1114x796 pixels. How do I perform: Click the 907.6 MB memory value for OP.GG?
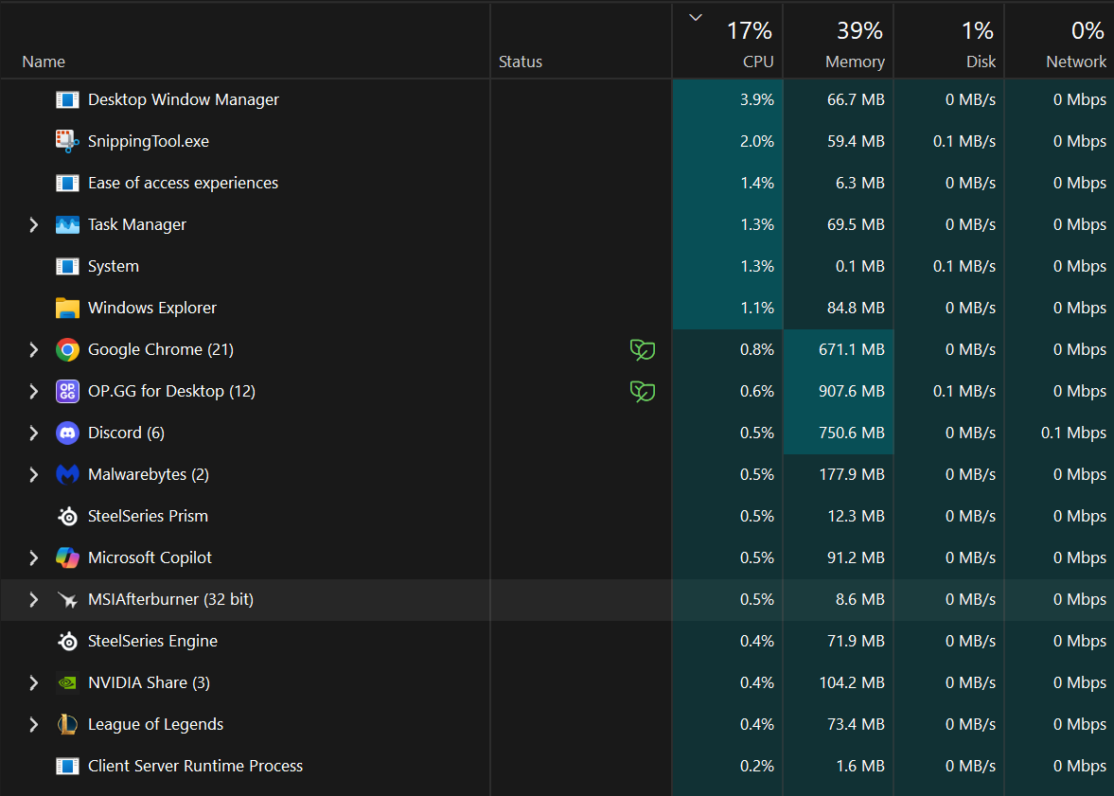[x=851, y=391]
